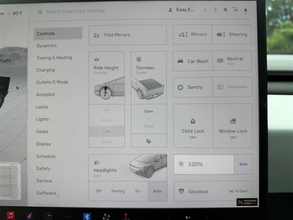Set headlights to Parking
The height and width of the screenshot is (220, 293).
(118, 191)
